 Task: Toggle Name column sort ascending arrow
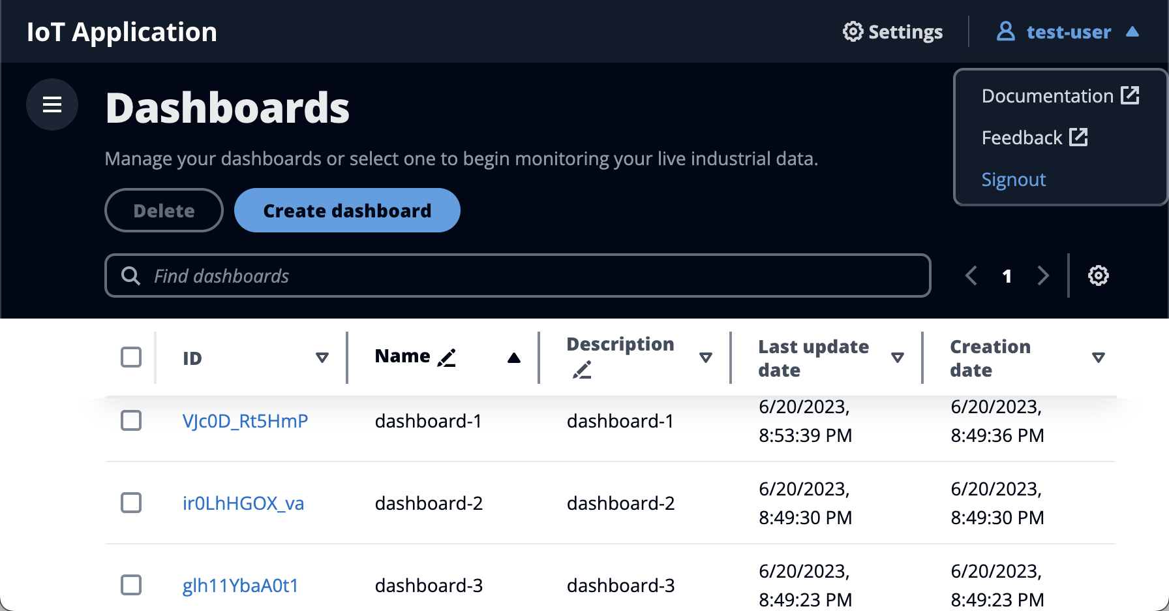click(x=514, y=358)
